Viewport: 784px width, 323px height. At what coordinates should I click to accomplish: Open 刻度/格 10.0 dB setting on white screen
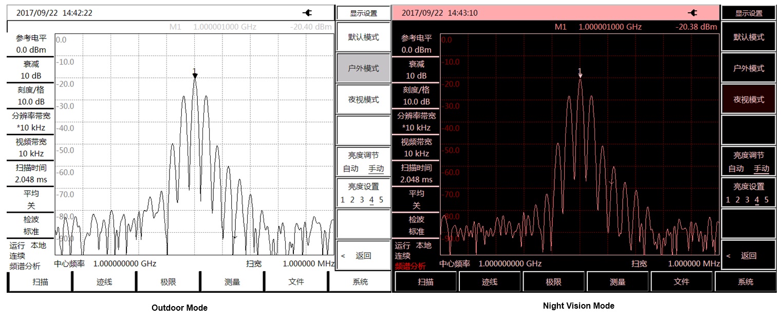[31, 95]
